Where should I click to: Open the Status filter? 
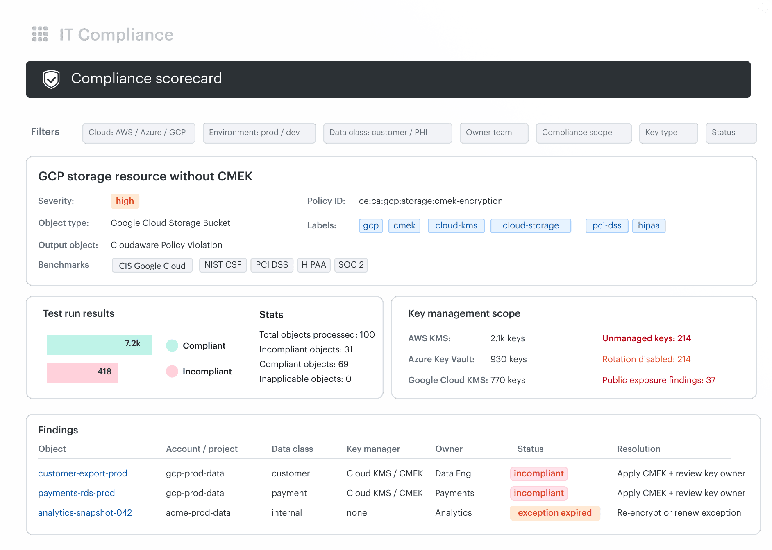click(731, 133)
